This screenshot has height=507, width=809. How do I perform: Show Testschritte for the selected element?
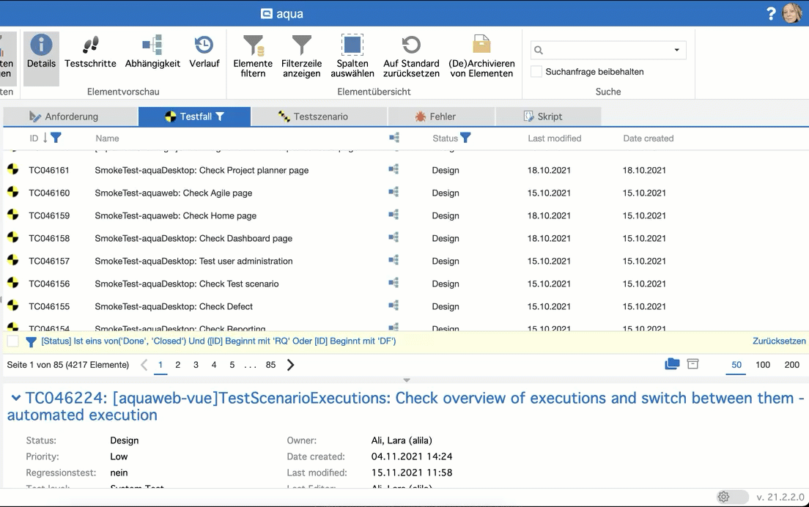tap(90, 52)
